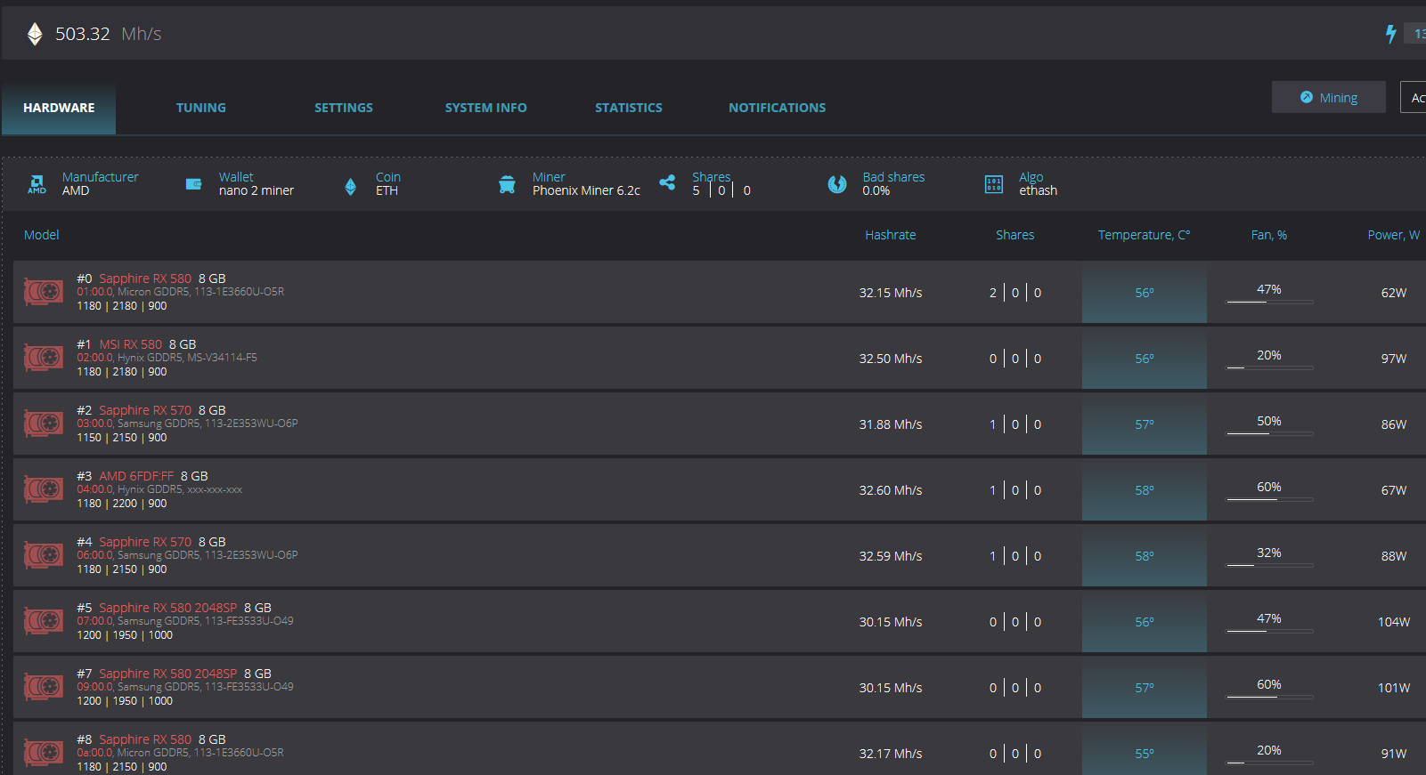This screenshot has height=775, width=1426.
Task: Open the SETTINGS tab
Action: coord(344,108)
